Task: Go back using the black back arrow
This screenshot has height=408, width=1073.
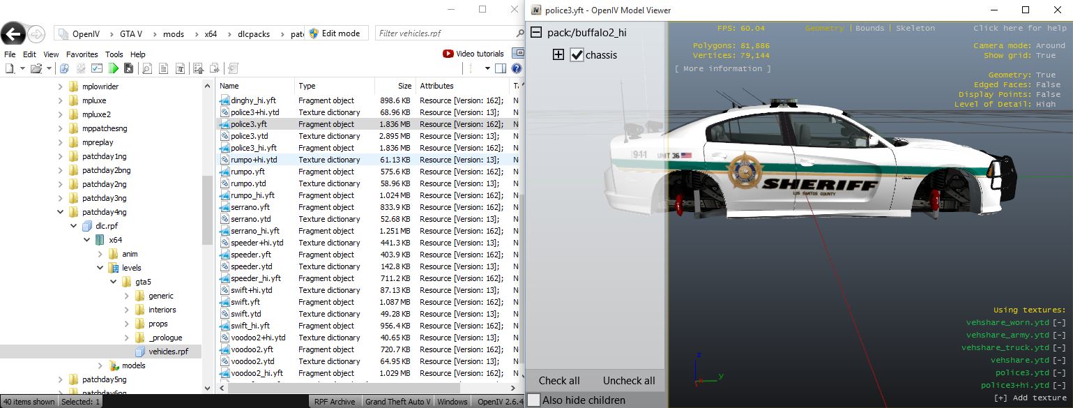Action: [14, 33]
